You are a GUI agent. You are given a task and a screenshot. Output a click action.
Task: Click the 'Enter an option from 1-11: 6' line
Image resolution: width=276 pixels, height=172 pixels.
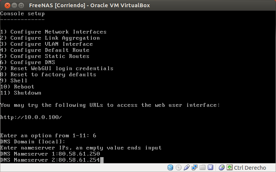48,135
